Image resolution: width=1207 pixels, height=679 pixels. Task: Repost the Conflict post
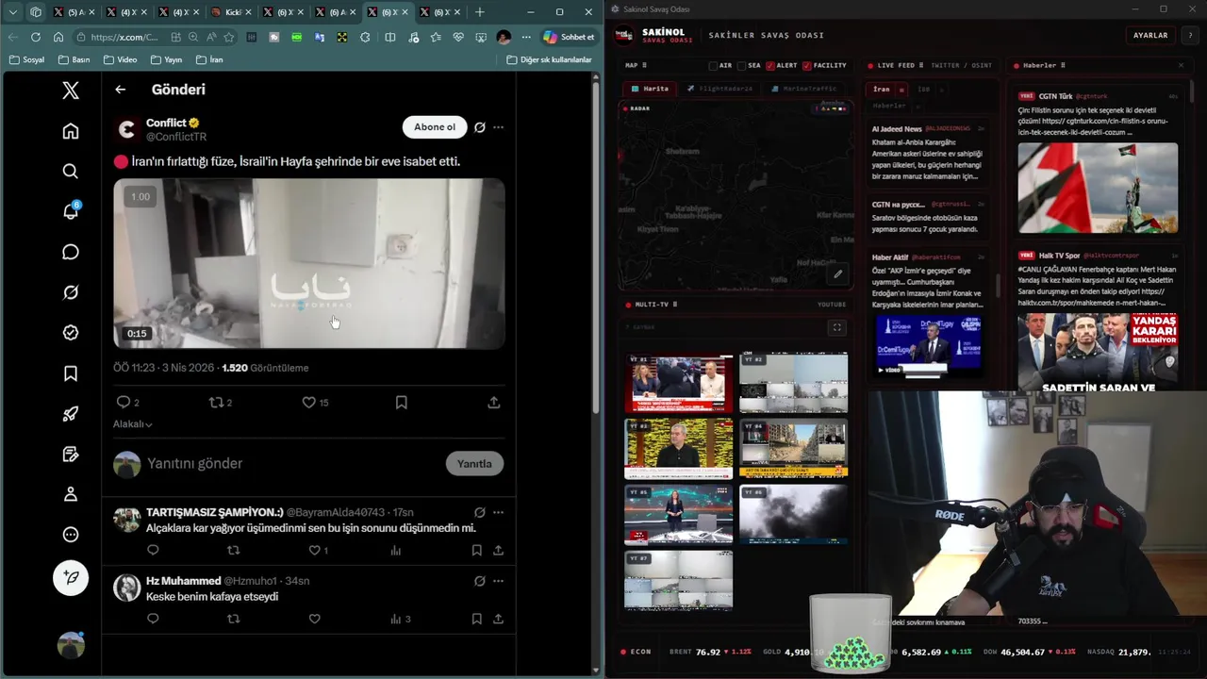pyautogui.click(x=216, y=402)
